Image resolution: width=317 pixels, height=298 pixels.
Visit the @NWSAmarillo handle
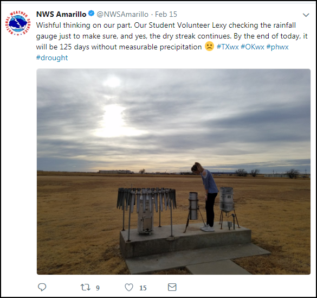[122, 14]
